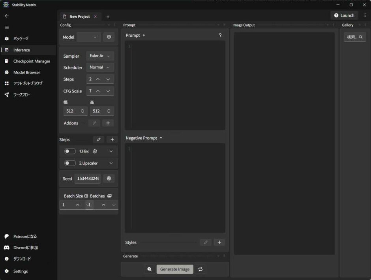Image resolution: width=371 pixels, height=280 pixels.
Task: Open prompt help via the question mark icon
Action: coord(220,35)
